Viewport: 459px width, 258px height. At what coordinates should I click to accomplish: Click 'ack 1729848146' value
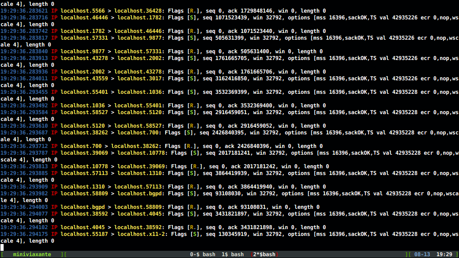click(250, 11)
